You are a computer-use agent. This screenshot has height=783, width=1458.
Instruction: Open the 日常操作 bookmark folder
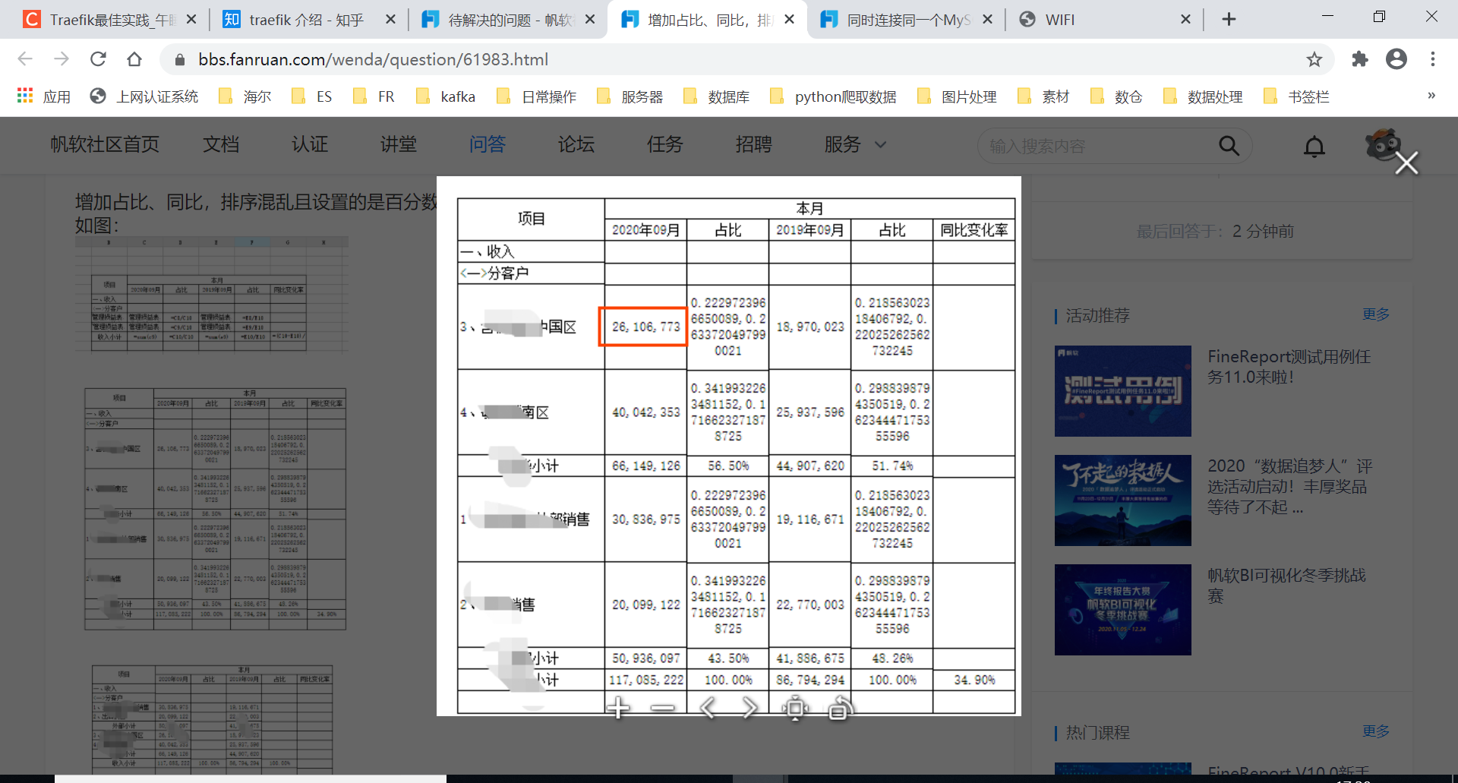click(536, 96)
